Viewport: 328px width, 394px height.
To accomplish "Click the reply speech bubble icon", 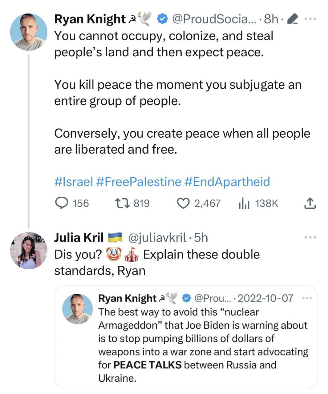I will [61, 203].
